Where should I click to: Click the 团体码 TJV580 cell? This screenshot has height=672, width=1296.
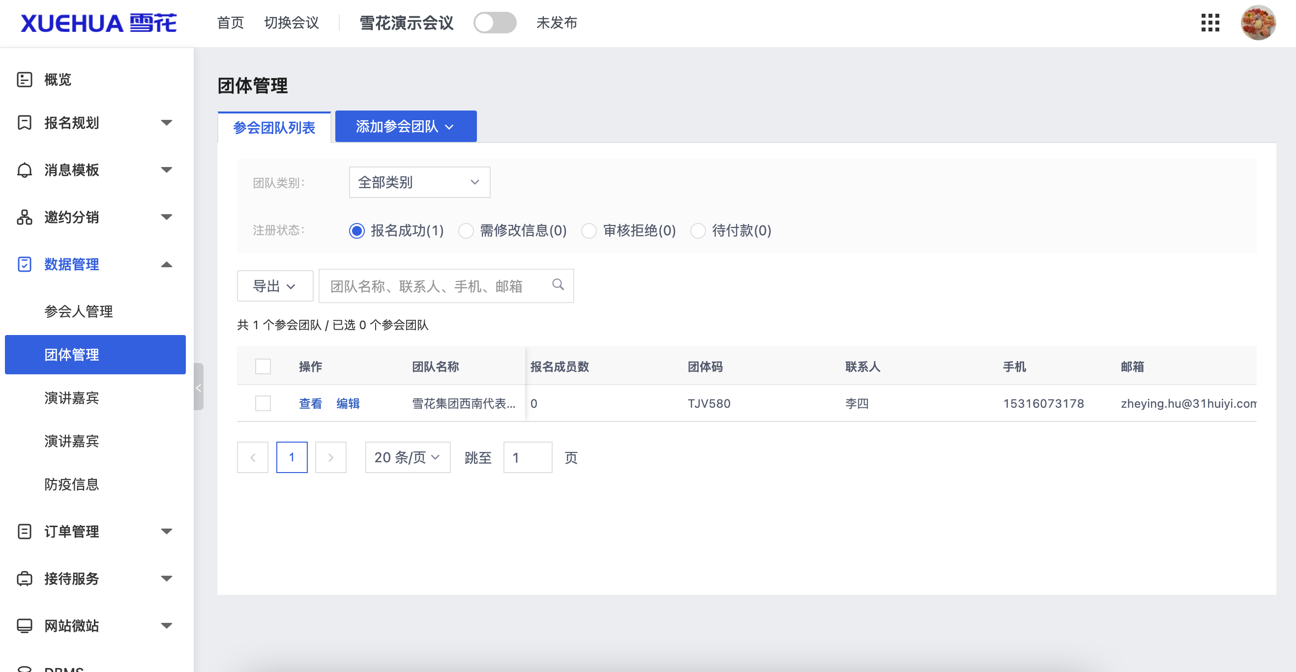(709, 404)
